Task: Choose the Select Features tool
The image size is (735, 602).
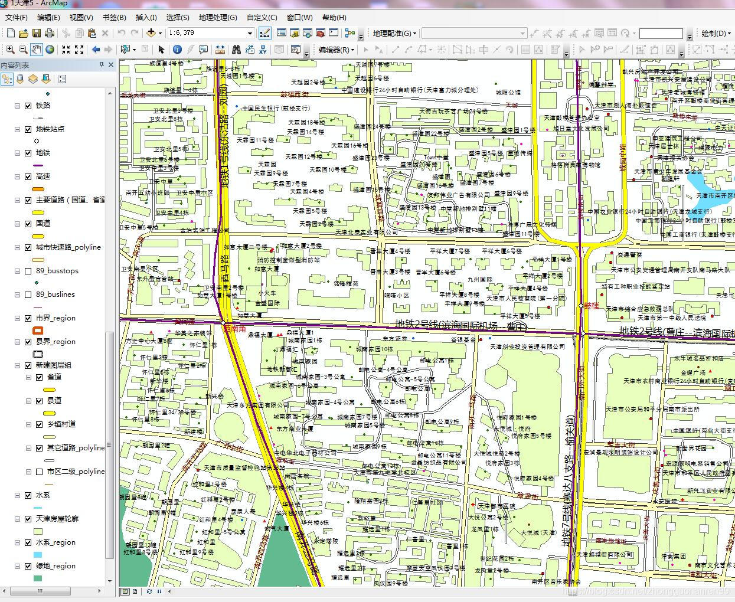Action: point(125,50)
